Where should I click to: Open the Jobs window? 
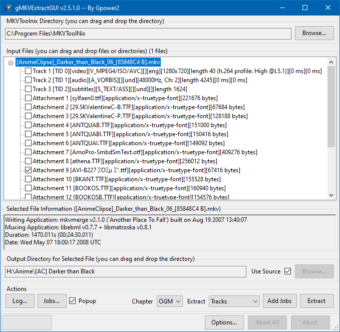tap(52, 301)
